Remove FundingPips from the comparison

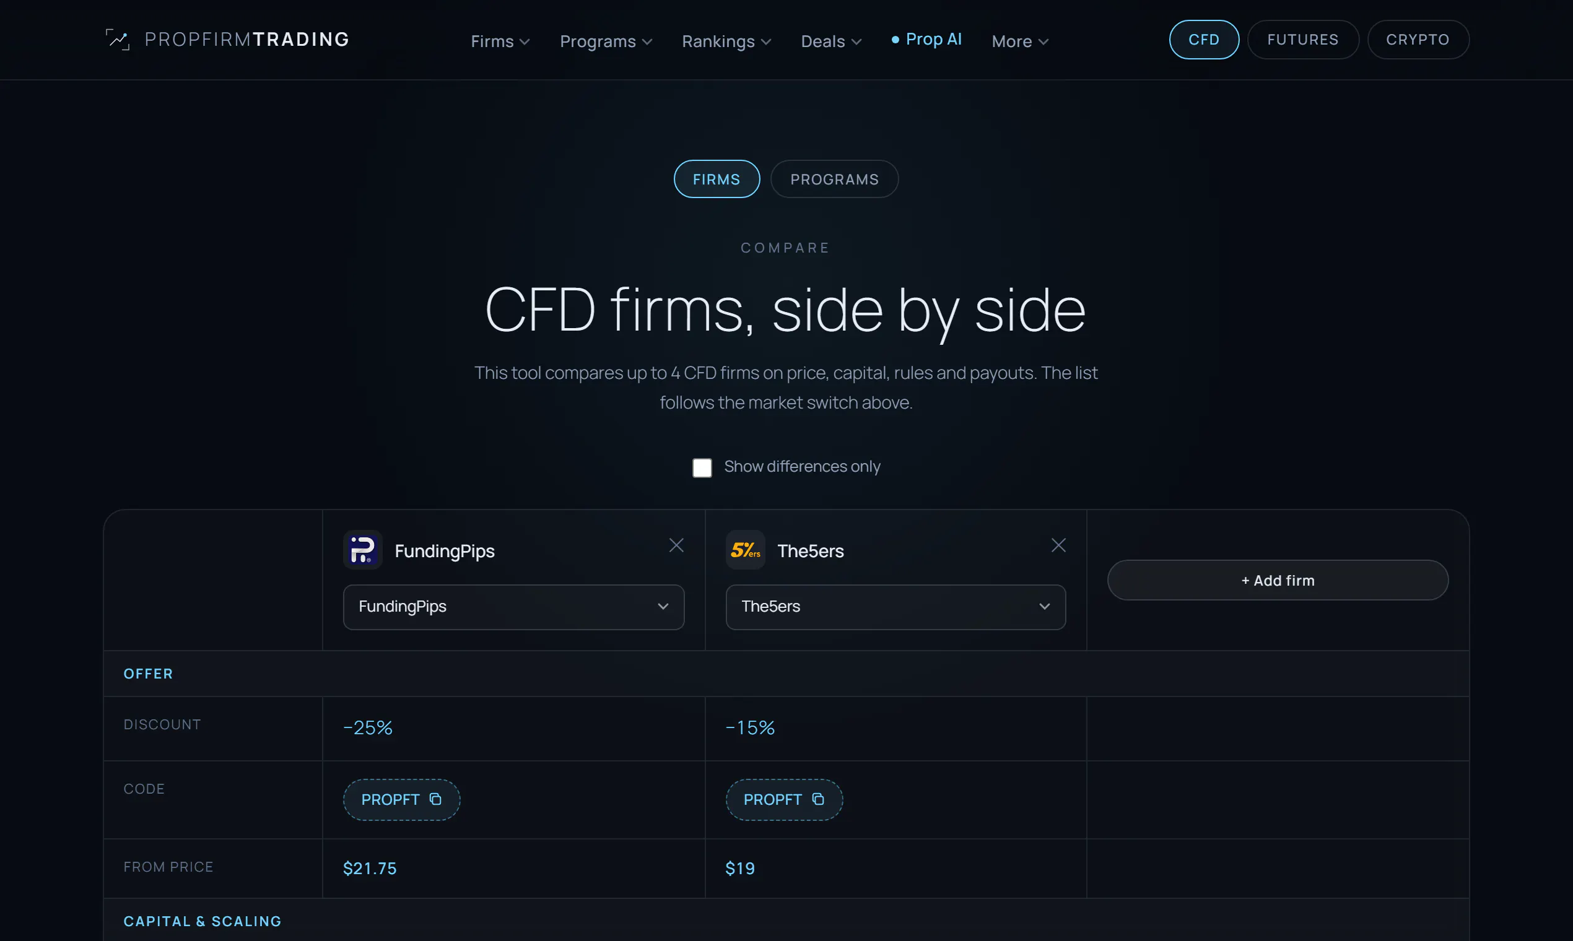coord(676,545)
